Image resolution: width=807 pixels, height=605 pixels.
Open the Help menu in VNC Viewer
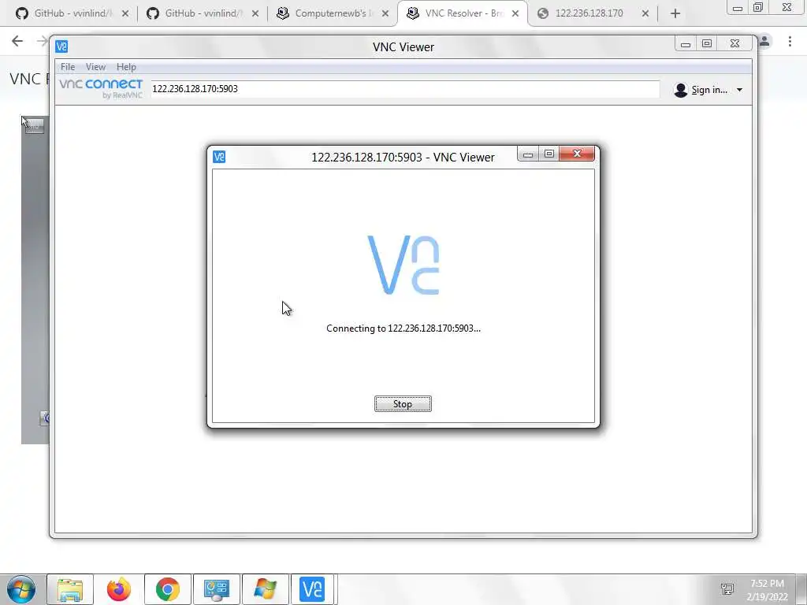coord(126,67)
